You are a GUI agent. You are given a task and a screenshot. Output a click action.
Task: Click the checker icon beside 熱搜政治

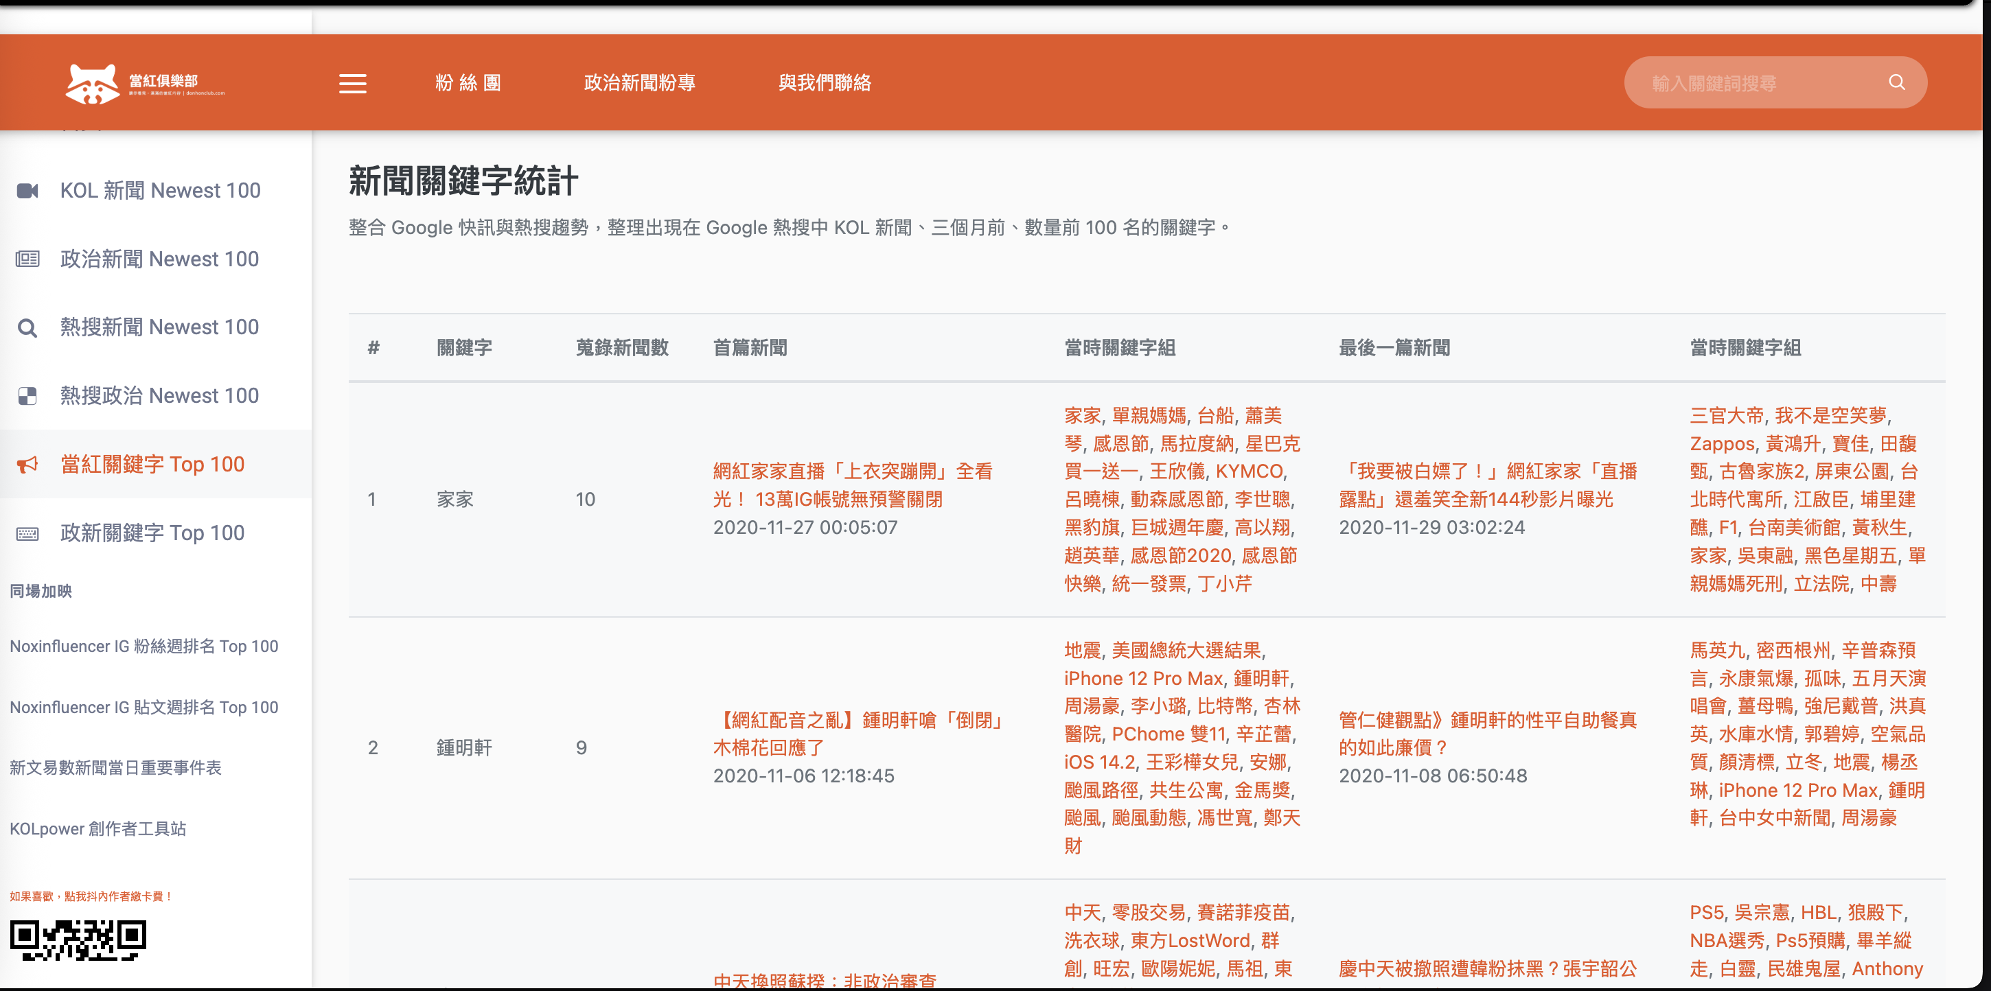(28, 396)
